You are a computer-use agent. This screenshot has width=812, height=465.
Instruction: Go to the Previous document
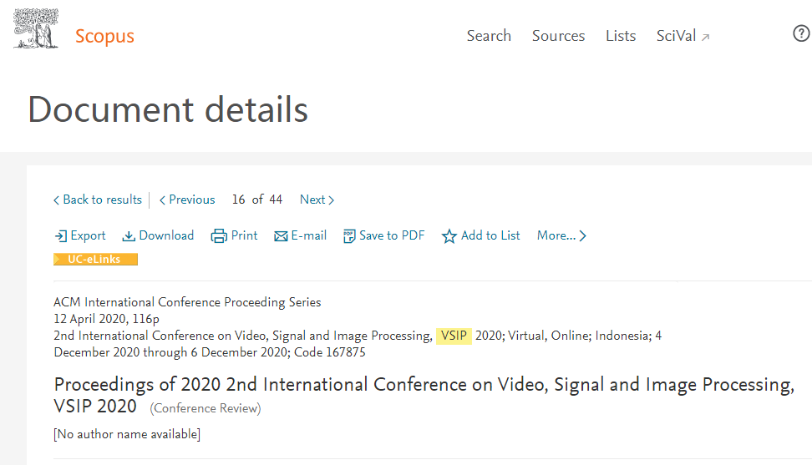[x=187, y=200]
